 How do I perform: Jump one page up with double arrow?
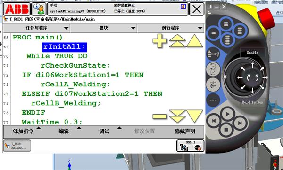tap(177, 41)
